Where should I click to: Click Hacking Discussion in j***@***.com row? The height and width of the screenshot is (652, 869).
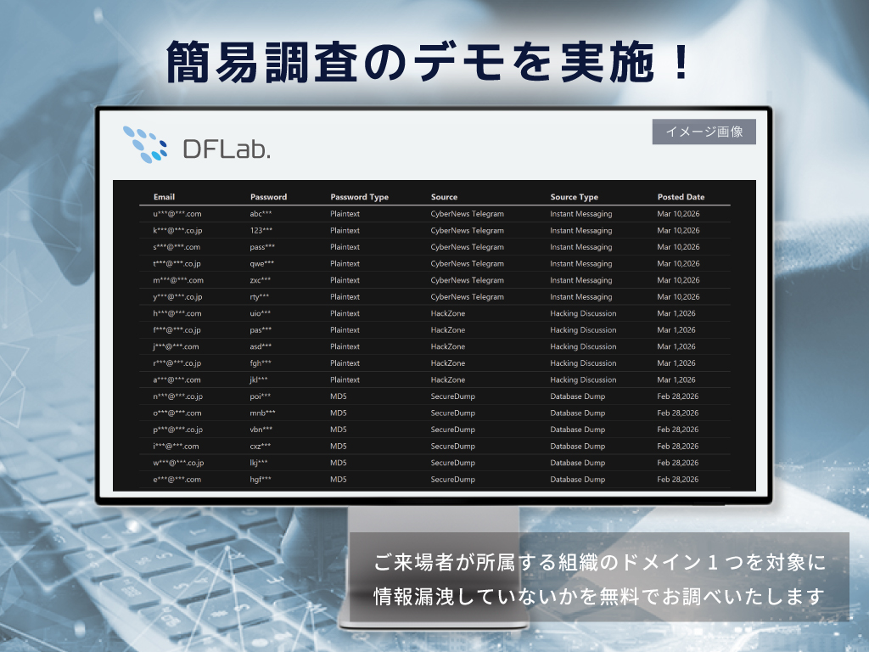[583, 346]
